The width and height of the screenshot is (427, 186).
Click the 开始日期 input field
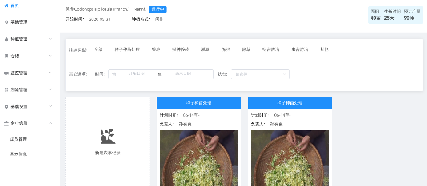[x=137, y=73]
